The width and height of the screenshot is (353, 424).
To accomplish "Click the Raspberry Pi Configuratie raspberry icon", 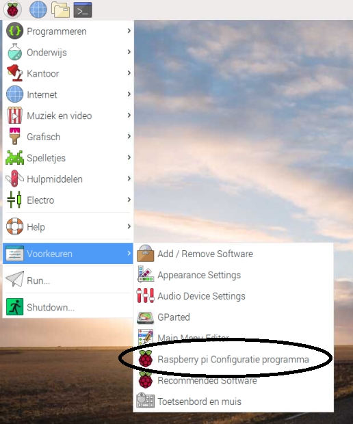I will coord(146,358).
